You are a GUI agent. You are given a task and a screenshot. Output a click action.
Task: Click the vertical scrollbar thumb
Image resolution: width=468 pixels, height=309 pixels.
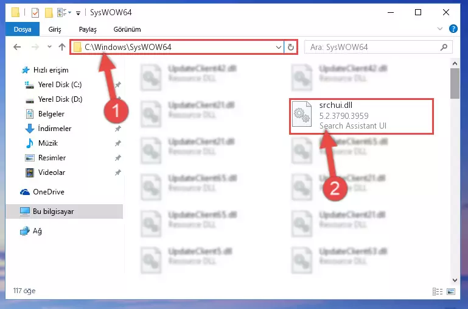(455, 83)
